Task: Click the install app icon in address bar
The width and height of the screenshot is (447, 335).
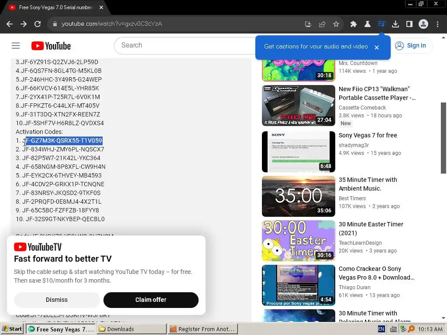Action: click(308, 24)
